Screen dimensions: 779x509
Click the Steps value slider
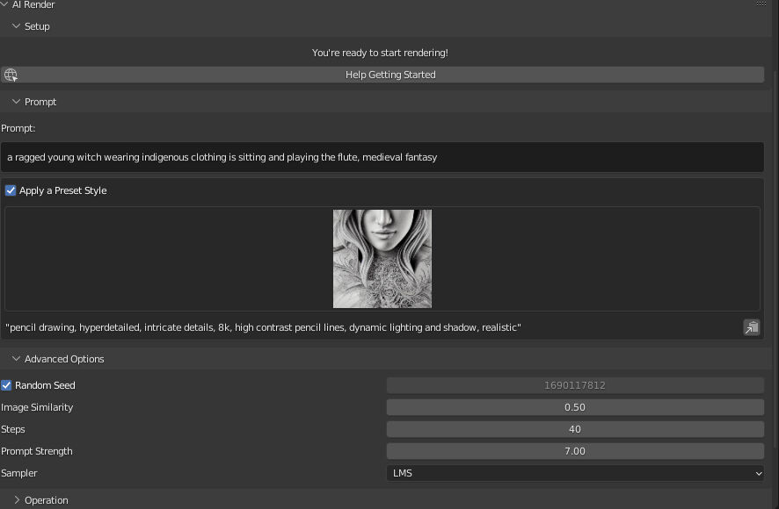click(575, 429)
